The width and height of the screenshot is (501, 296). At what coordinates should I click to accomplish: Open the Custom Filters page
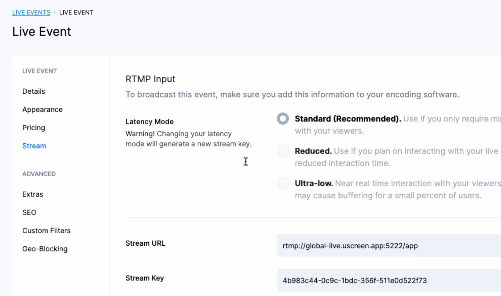tap(46, 231)
